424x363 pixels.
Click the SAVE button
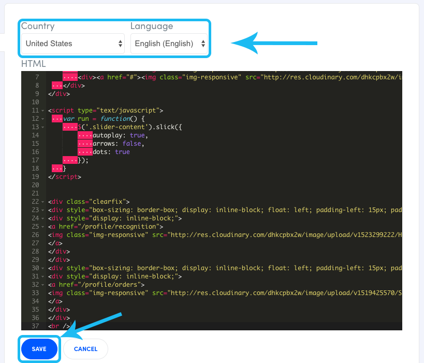39,349
